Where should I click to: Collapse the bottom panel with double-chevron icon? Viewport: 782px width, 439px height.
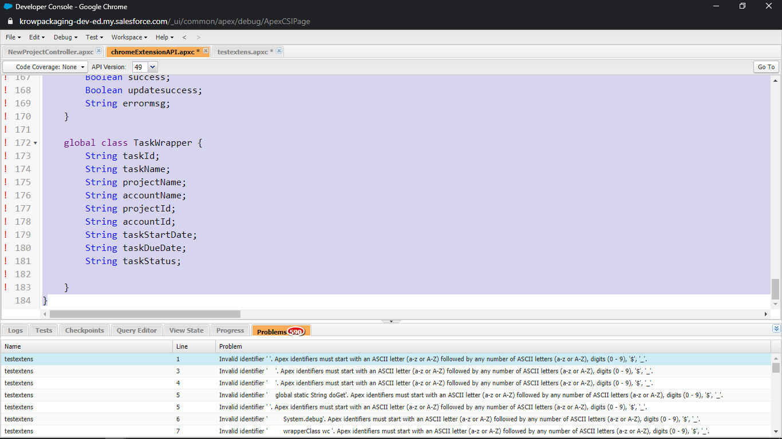[776, 329]
